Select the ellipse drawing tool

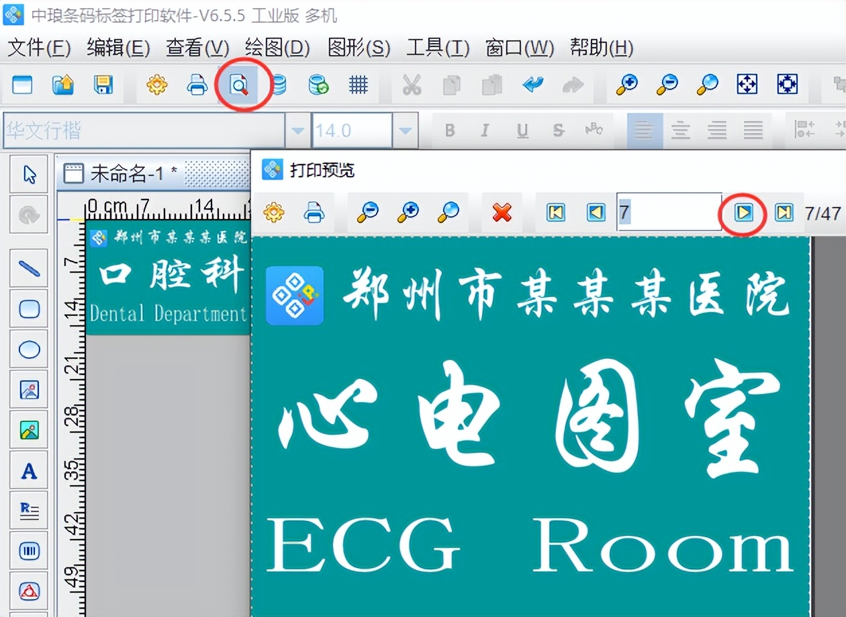point(30,349)
